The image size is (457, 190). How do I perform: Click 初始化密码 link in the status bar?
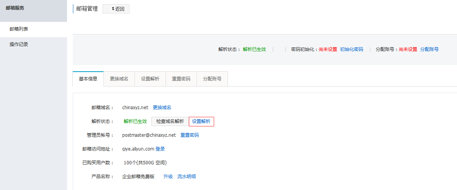click(x=351, y=49)
